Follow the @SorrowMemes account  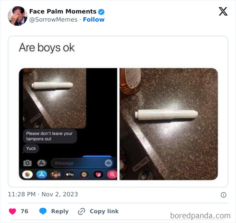pos(94,20)
